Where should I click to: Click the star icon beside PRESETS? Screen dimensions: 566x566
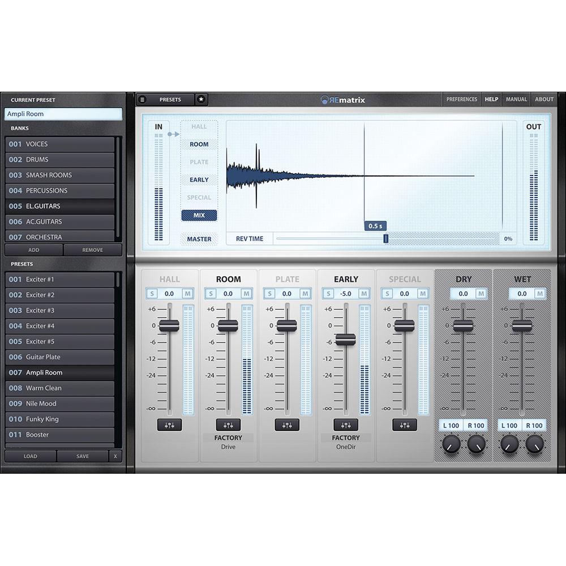201,99
